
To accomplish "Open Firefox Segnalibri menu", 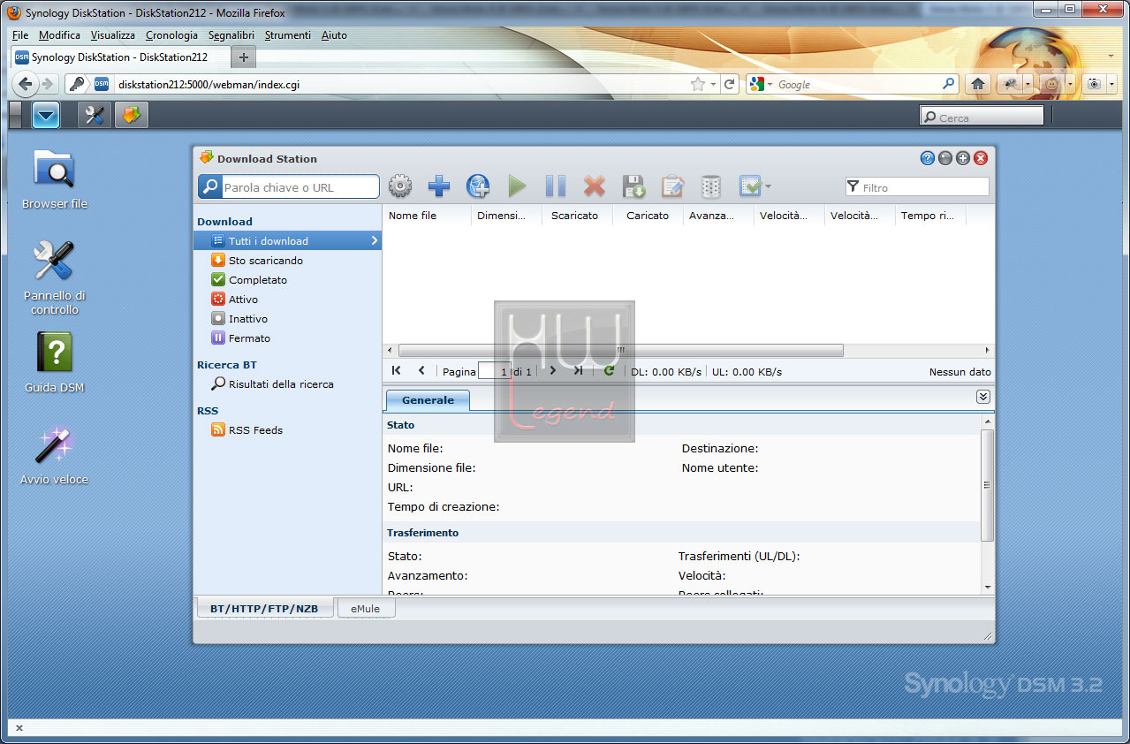I will (231, 35).
